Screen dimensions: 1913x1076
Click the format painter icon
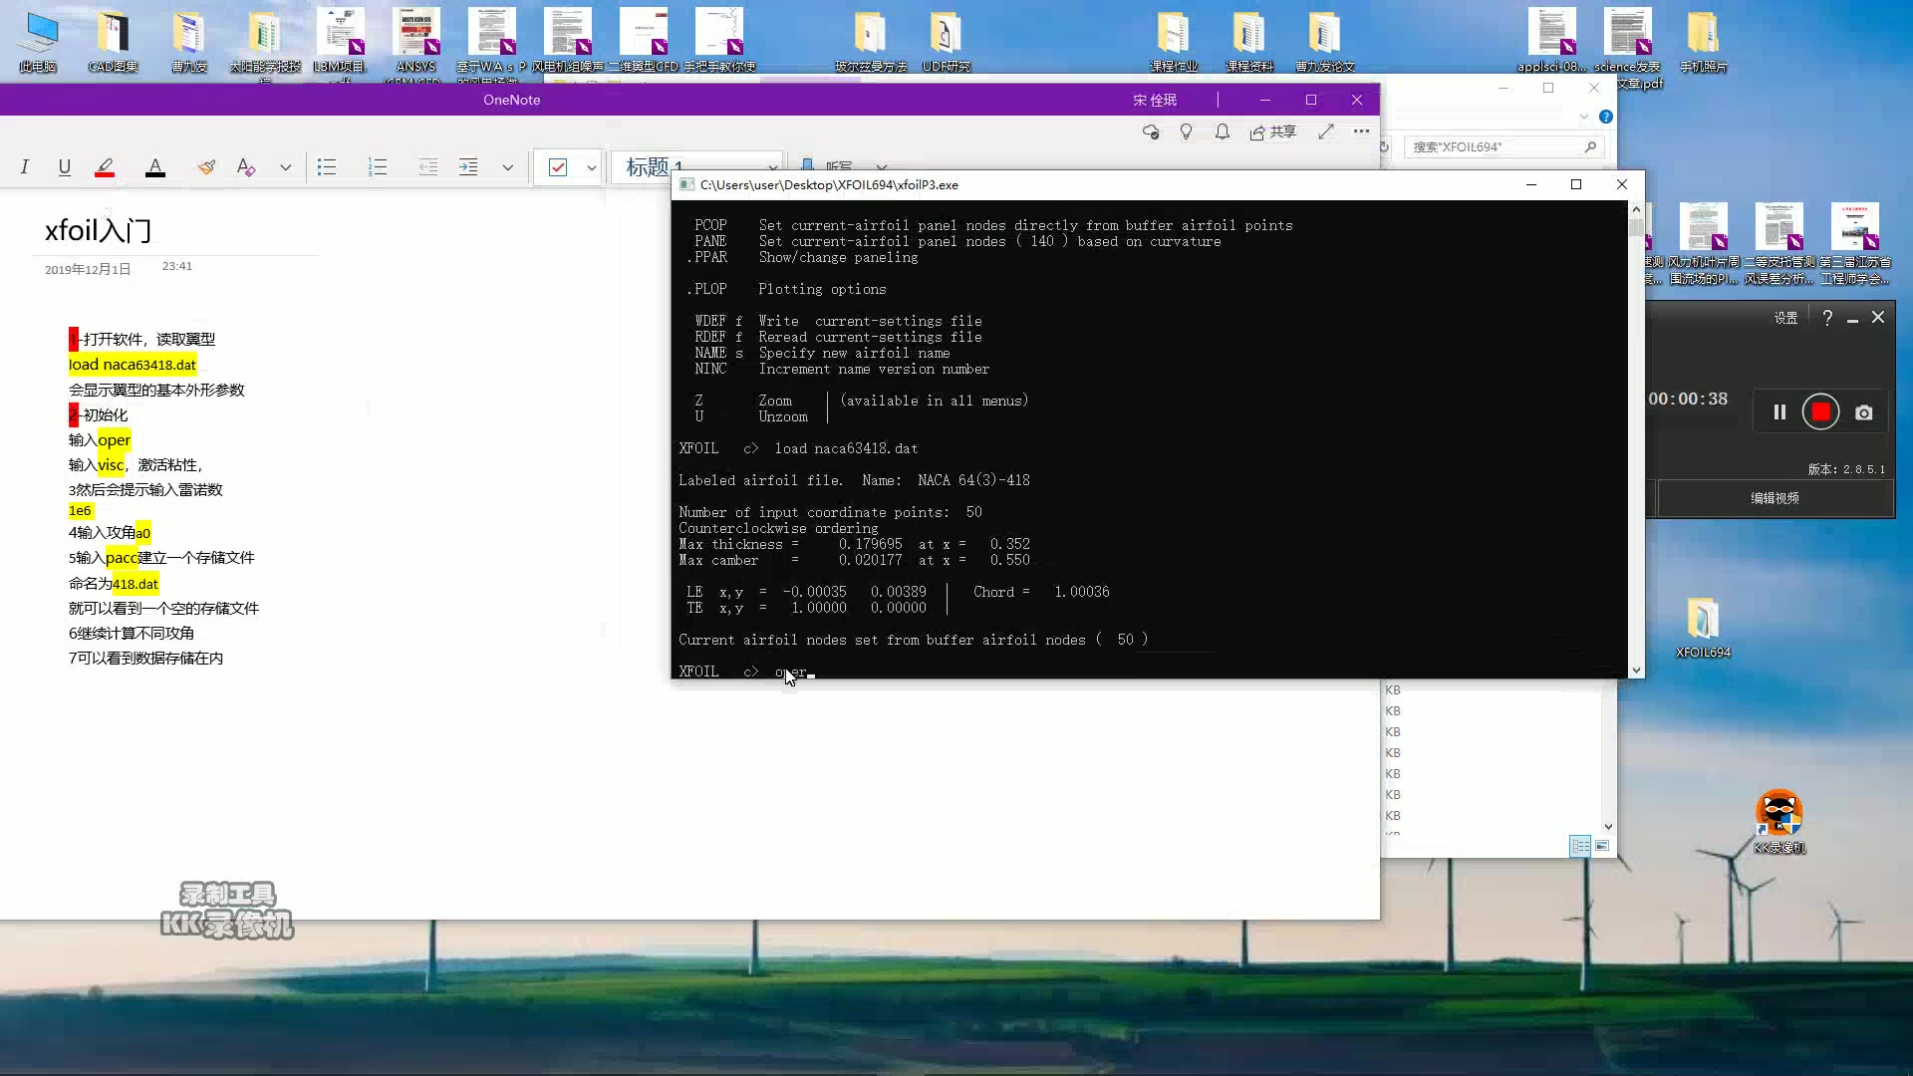206,167
